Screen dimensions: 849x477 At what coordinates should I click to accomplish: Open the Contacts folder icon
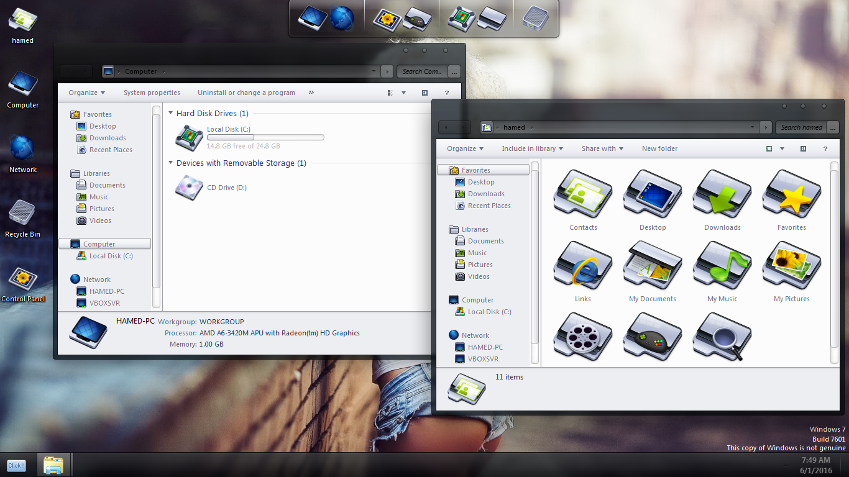pos(583,195)
